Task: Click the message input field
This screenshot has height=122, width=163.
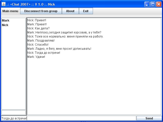Action: pyautogui.click(x=69, y=118)
